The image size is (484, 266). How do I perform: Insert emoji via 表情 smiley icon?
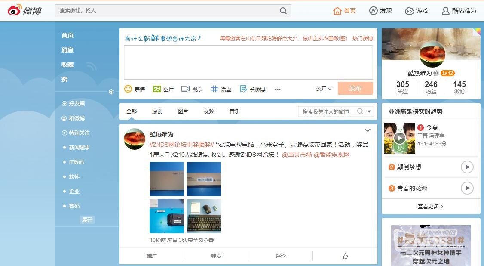tap(128, 89)
